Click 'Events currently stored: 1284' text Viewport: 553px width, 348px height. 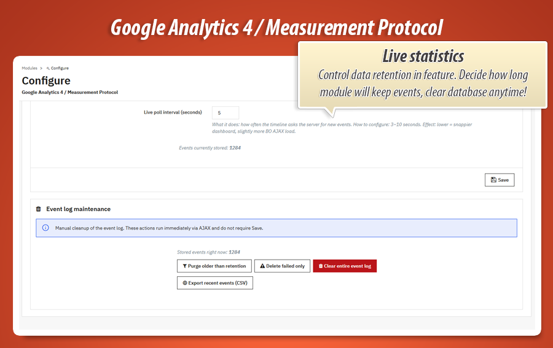pos(210,148)
